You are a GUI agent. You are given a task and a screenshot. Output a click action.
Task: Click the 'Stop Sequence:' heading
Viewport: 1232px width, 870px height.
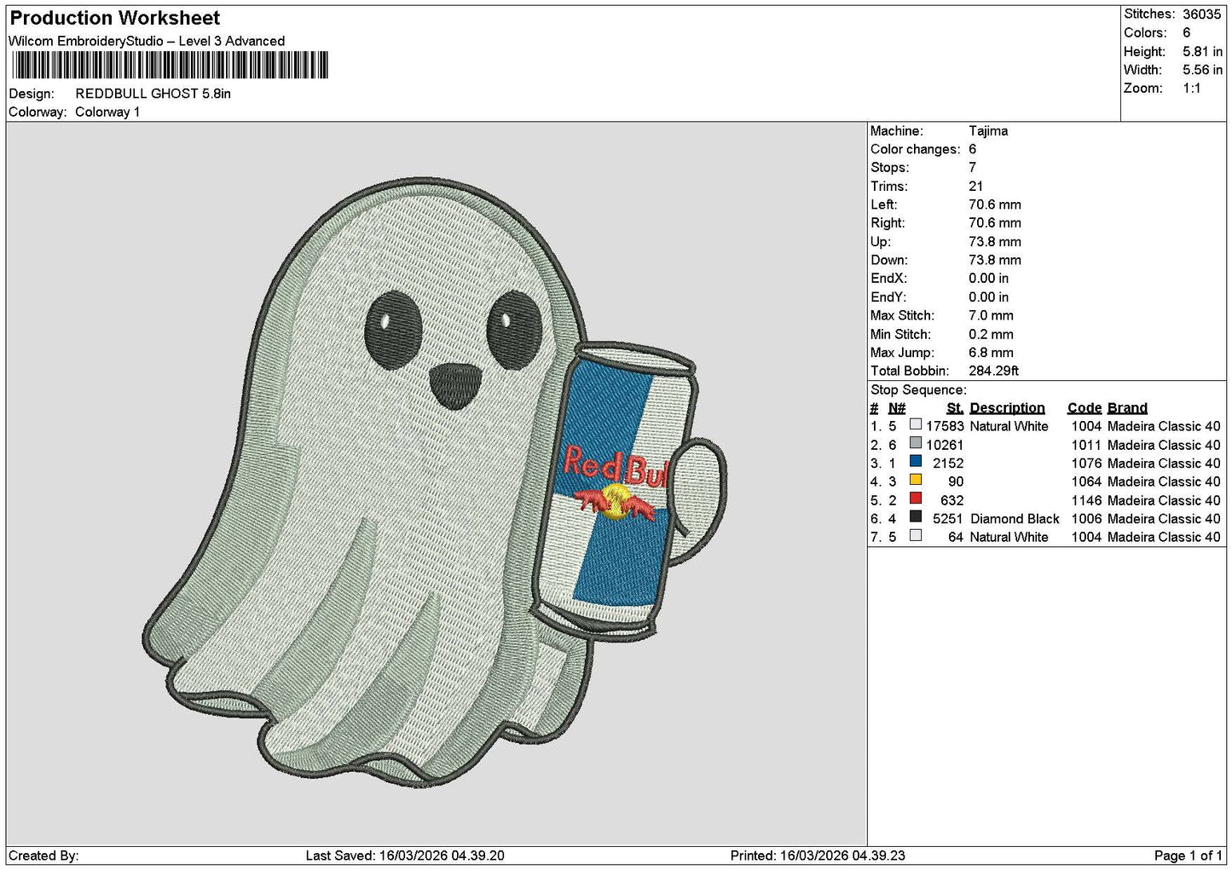tap(918, 390)
